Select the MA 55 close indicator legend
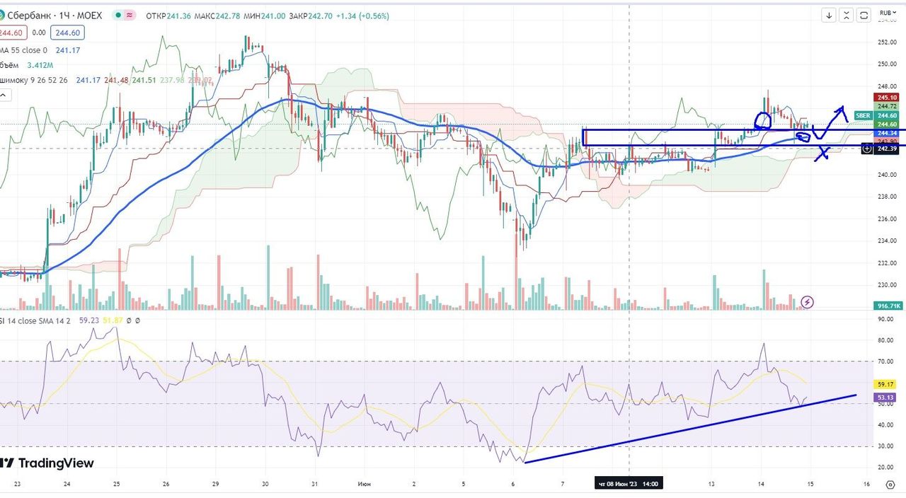 [x=24, y=50]
